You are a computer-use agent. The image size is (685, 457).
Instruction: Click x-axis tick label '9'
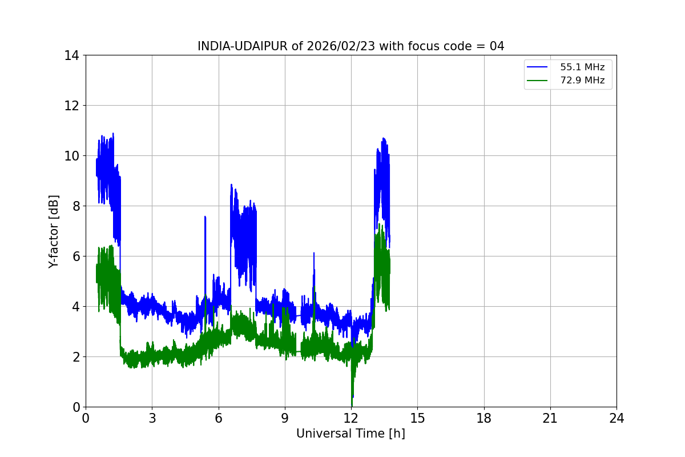pyautogui.click(x=284, y=418)
